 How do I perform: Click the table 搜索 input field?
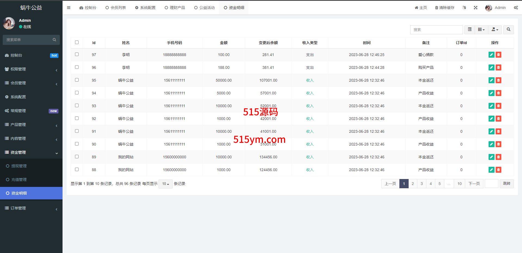coord(436,30)
